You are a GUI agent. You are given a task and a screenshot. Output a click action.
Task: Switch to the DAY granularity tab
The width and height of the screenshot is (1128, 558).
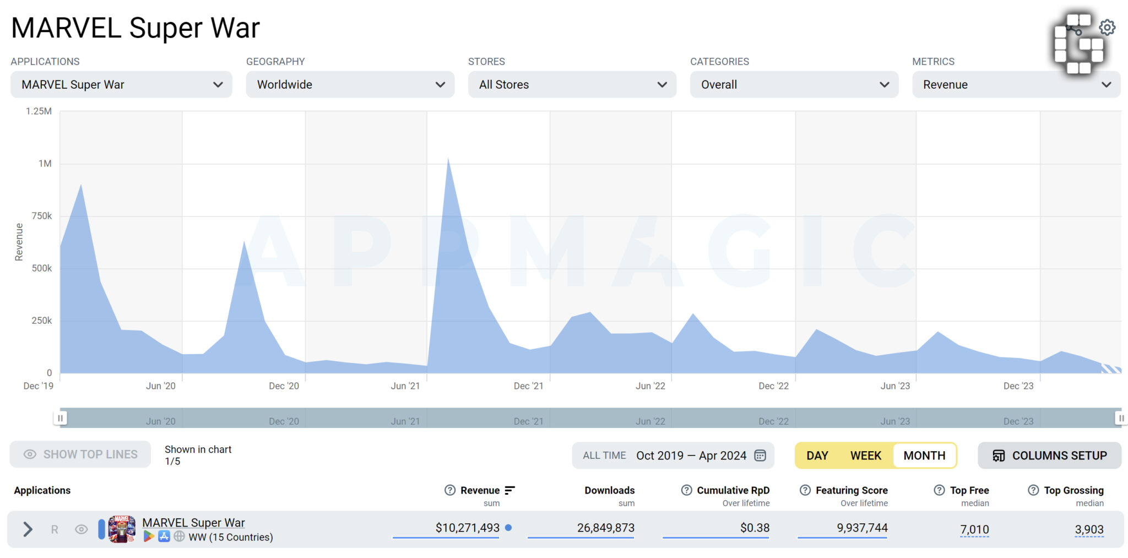tap(817, 456)
